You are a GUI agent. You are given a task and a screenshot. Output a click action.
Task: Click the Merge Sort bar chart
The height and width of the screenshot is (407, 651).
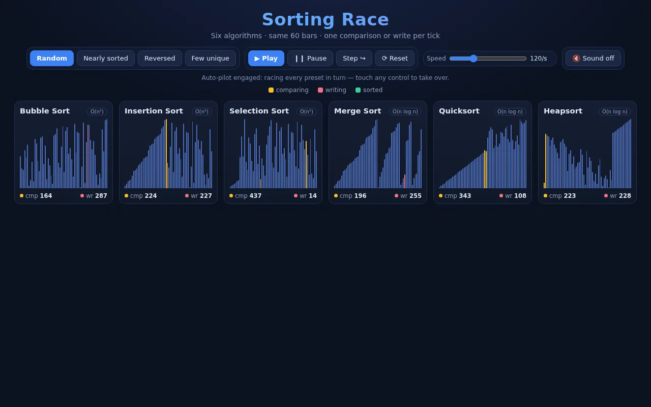[378, 154]
